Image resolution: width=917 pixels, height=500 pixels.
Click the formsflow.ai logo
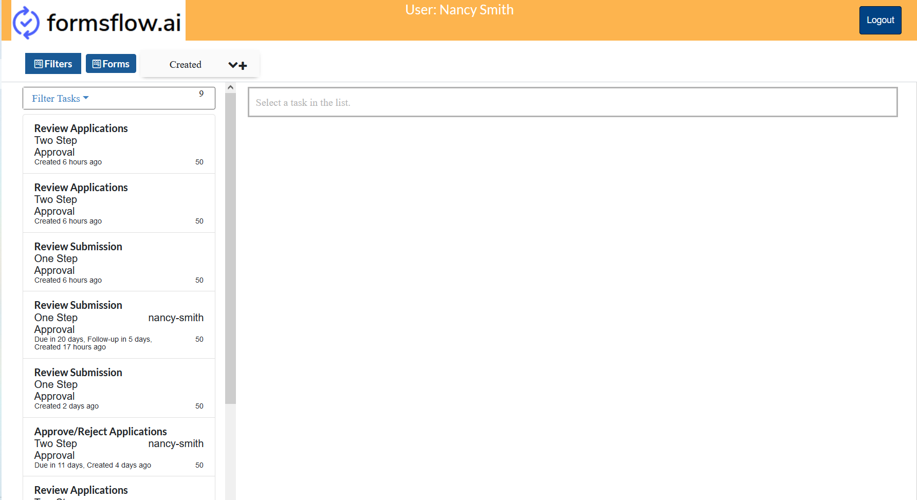click(x=98, y=21)
